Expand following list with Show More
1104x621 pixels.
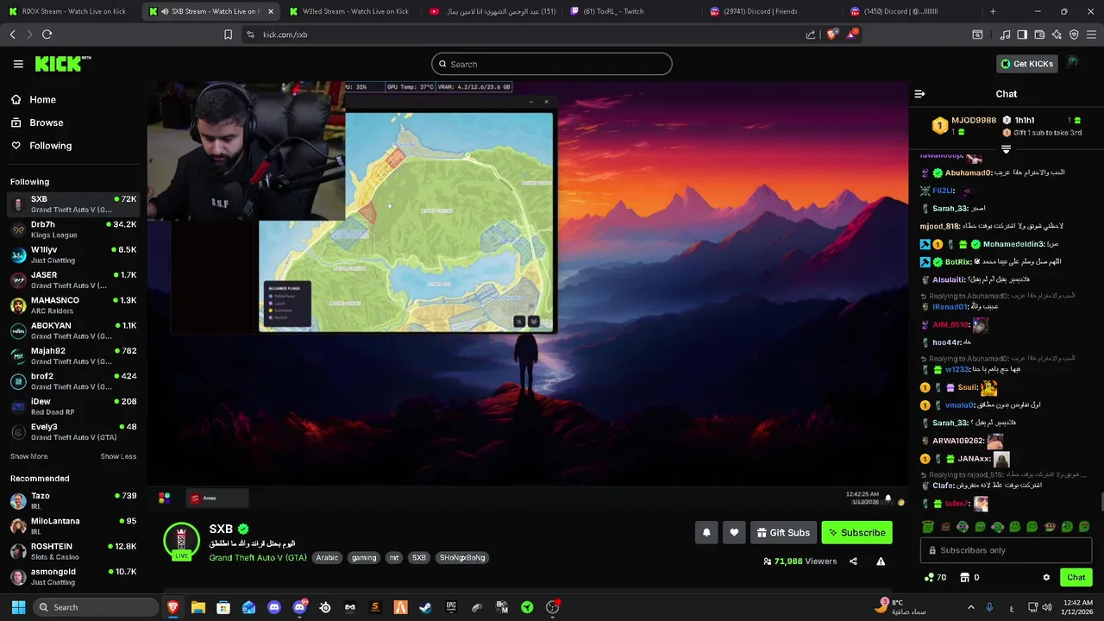(x=28, y=456)
